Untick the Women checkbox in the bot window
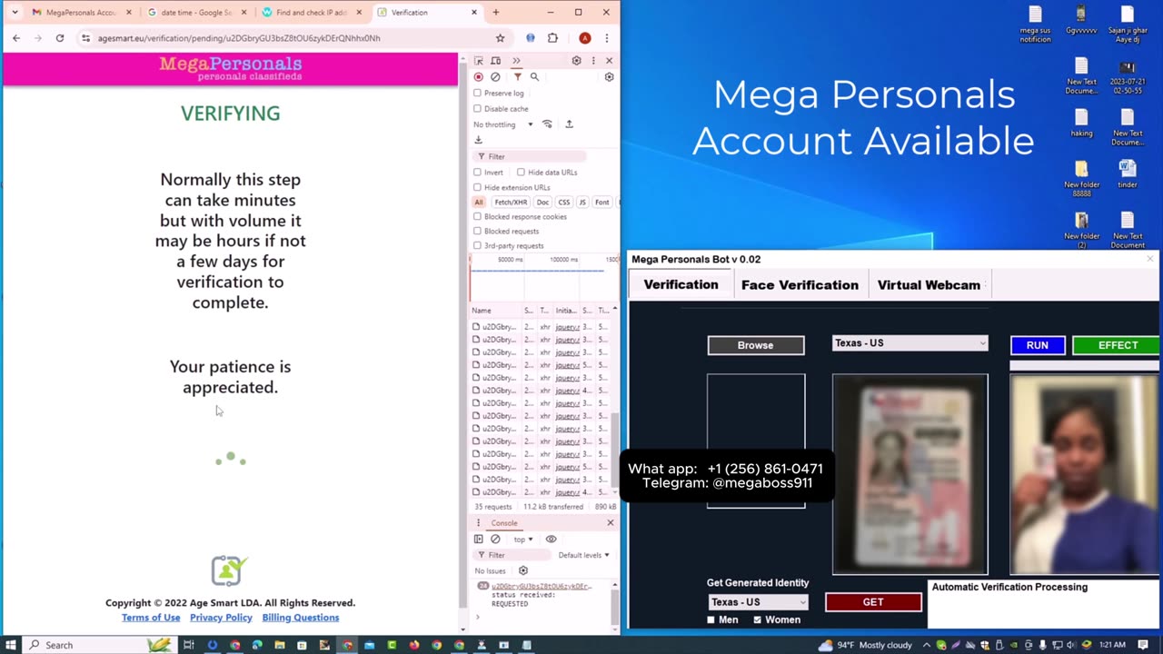The image size is (1163, 654). [757, 619]
